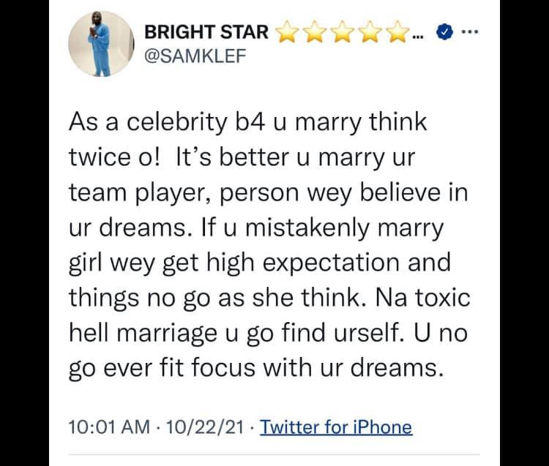Open the profile picture of SAMKLEF

pos(99,45)
